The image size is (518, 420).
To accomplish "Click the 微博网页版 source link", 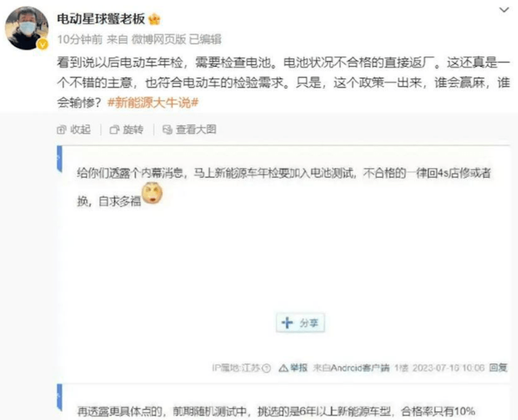I will pos(159,39).
